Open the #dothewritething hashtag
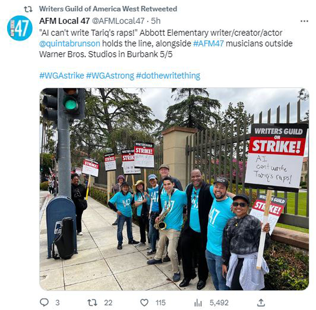Image resolution: width=316 pixels, height=310 pixels. point(168,75)
